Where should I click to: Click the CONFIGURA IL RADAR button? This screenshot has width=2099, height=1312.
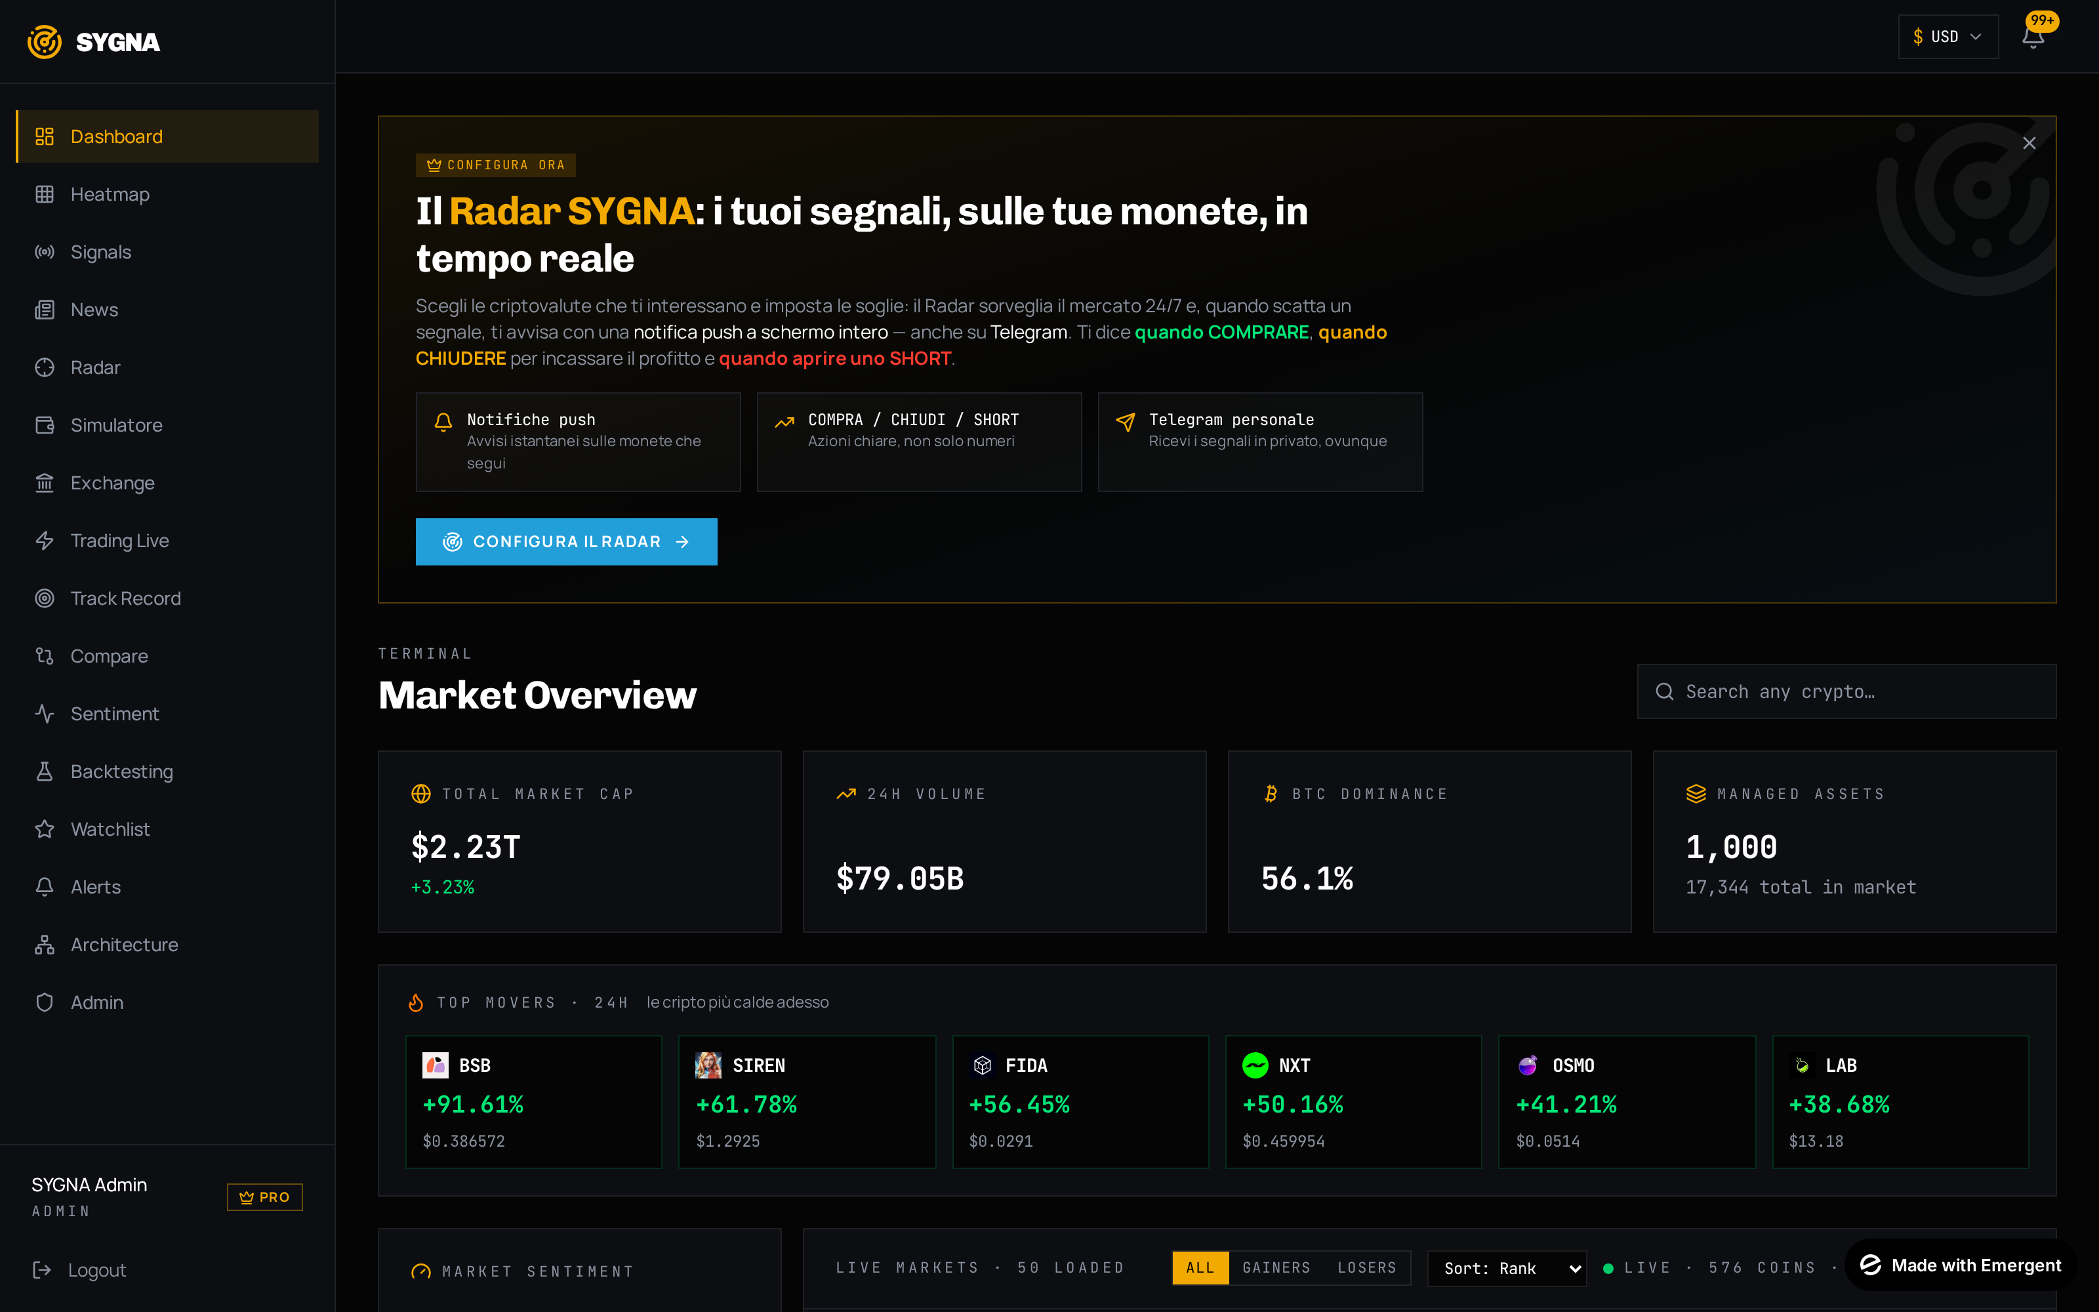[x=566, y=541]
